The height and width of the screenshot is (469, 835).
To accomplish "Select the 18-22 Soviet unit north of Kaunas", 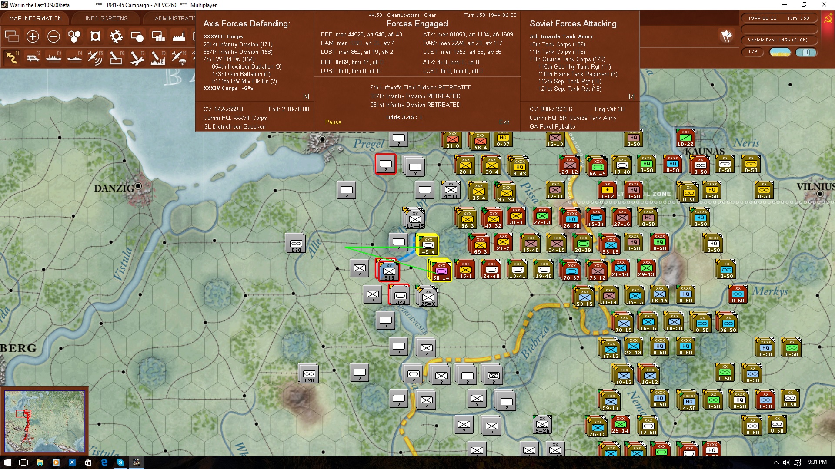I will point(685,138).
